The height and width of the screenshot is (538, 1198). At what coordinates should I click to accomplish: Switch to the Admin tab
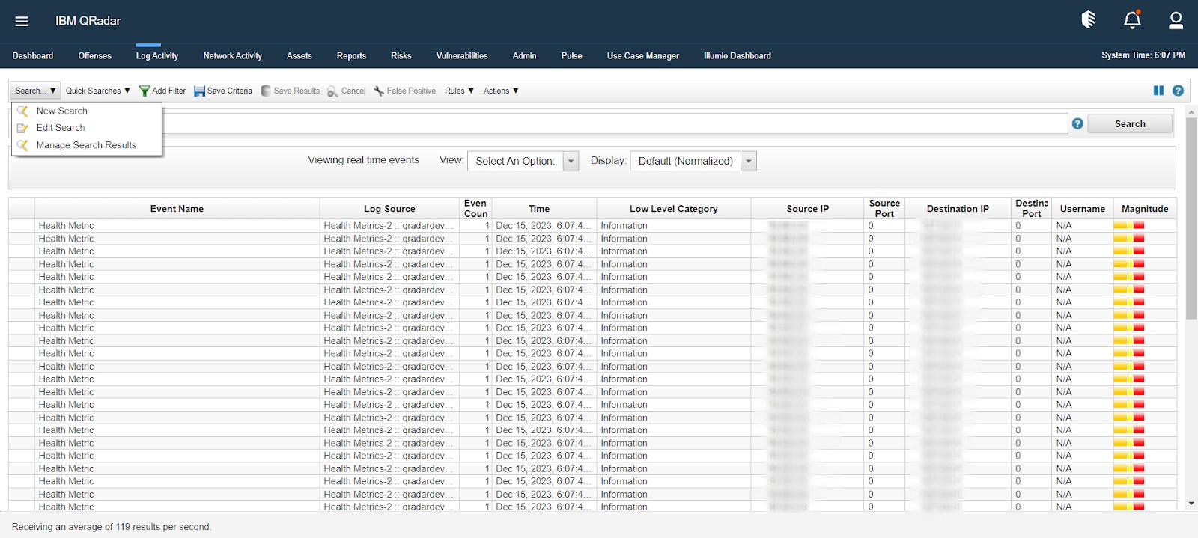[524, 56]
